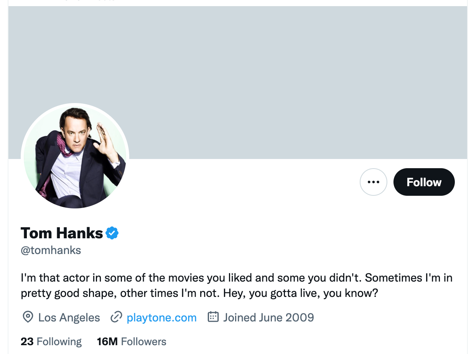Click the bold 23 following count
474x354 pixels.
coord(27,341)
